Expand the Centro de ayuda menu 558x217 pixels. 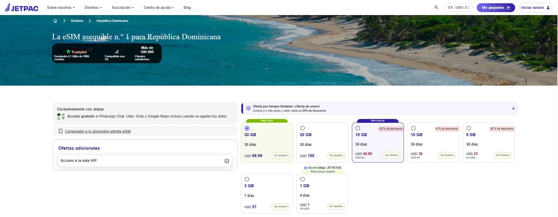click(x=158, y=8)
